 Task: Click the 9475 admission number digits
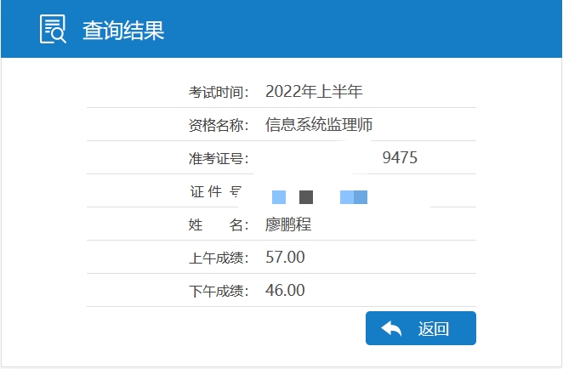tap(400, 158)
